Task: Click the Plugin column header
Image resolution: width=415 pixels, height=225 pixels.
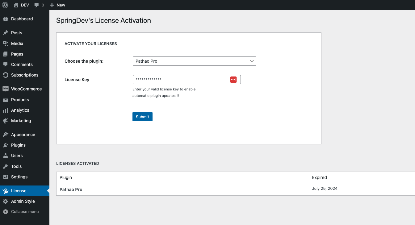Action: tap(66, 177)
